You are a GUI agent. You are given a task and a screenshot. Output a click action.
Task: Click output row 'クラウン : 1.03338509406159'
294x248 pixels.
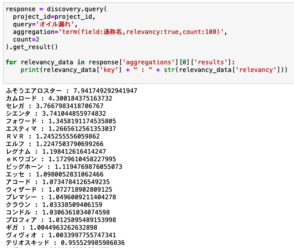(x=54, y=205)
